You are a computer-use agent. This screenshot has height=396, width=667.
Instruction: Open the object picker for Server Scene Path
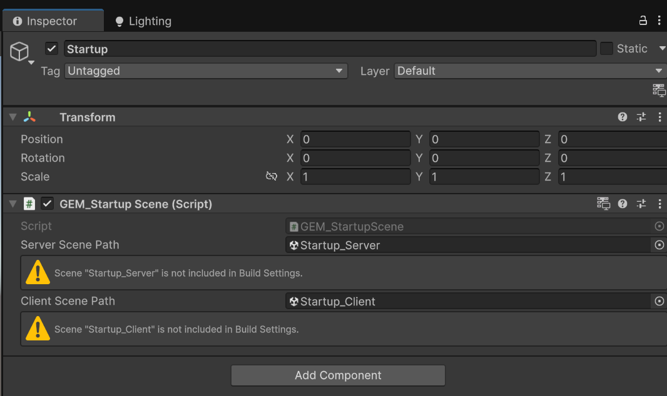[x=659, y=245]
